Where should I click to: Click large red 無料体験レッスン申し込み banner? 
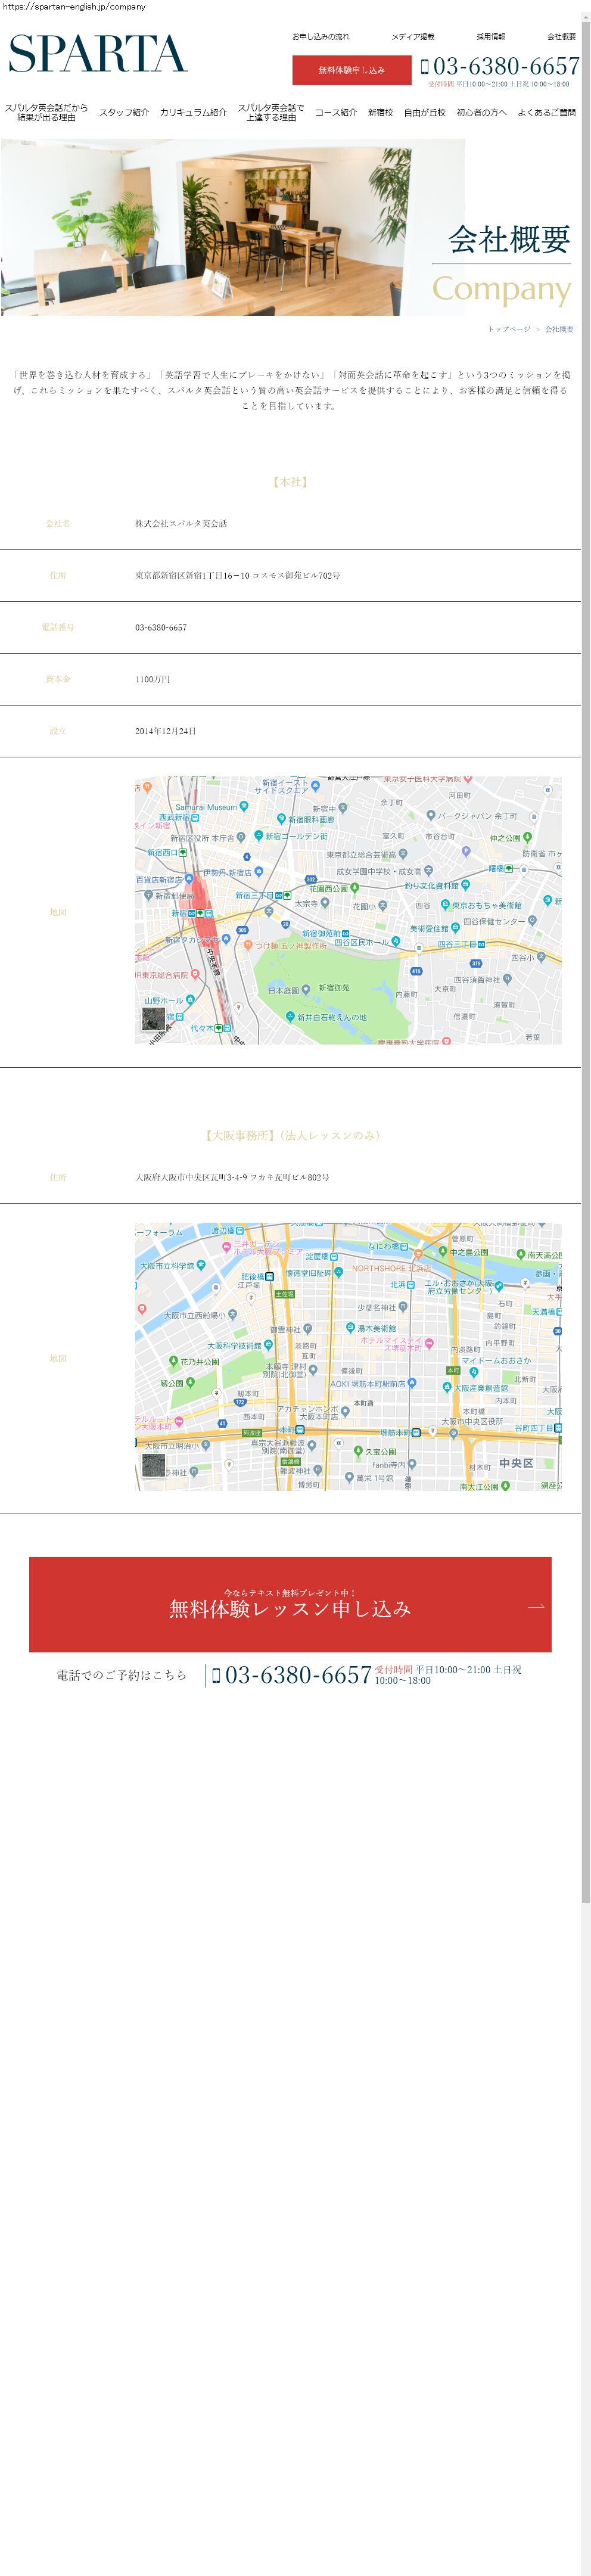coord(290,1605)
